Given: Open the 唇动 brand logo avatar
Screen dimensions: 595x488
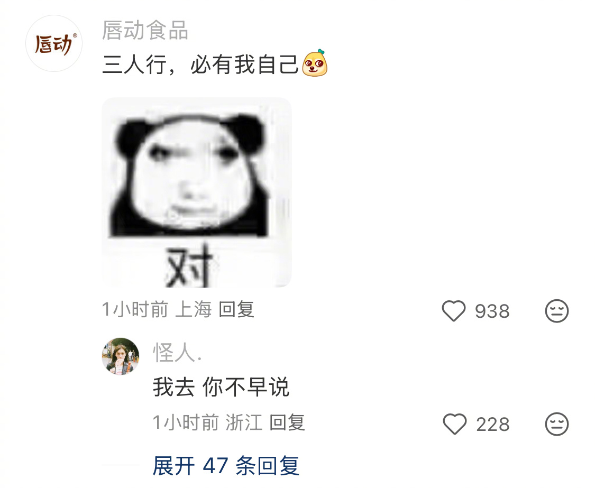Looking at the screenshot, I should [54, 44].
